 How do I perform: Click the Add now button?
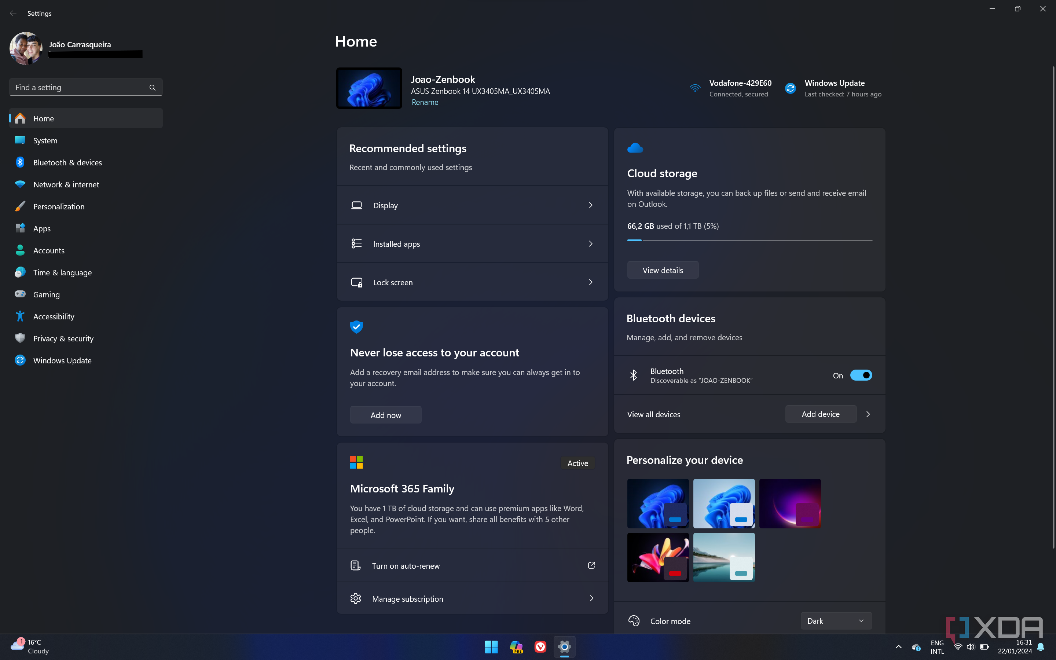tap(386, 415)
